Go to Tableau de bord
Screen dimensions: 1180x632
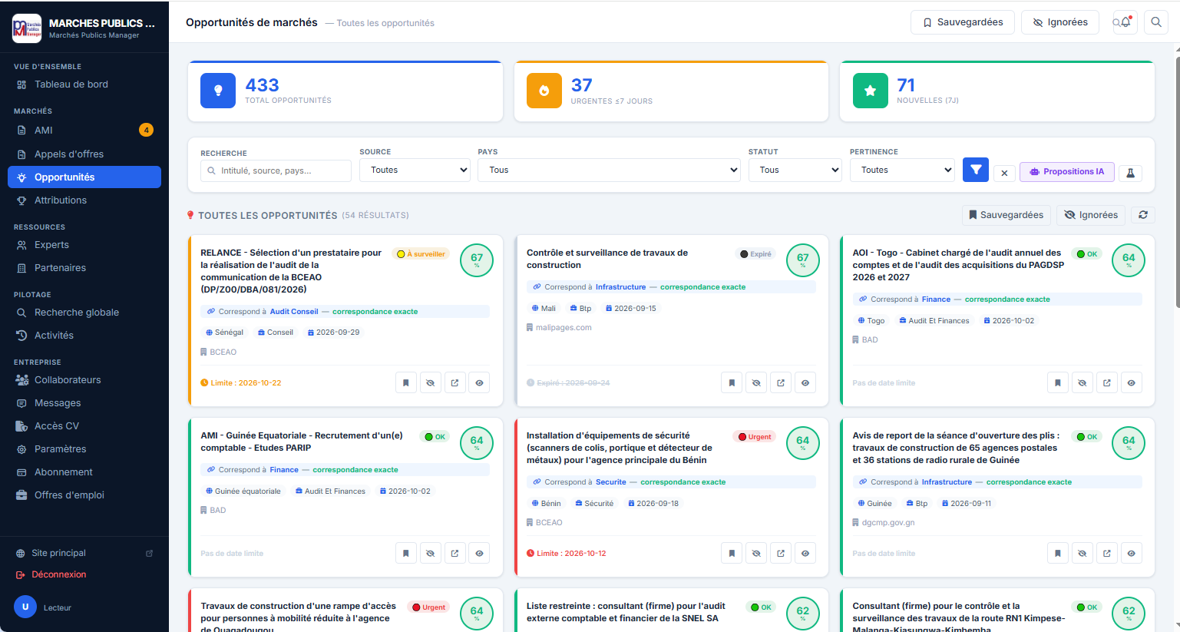pos(84,84)
